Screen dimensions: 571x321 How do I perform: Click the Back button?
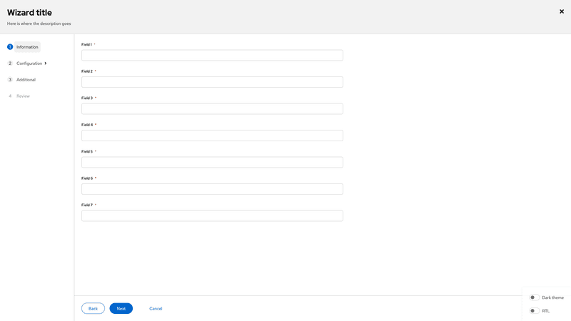tap(93, 308)
